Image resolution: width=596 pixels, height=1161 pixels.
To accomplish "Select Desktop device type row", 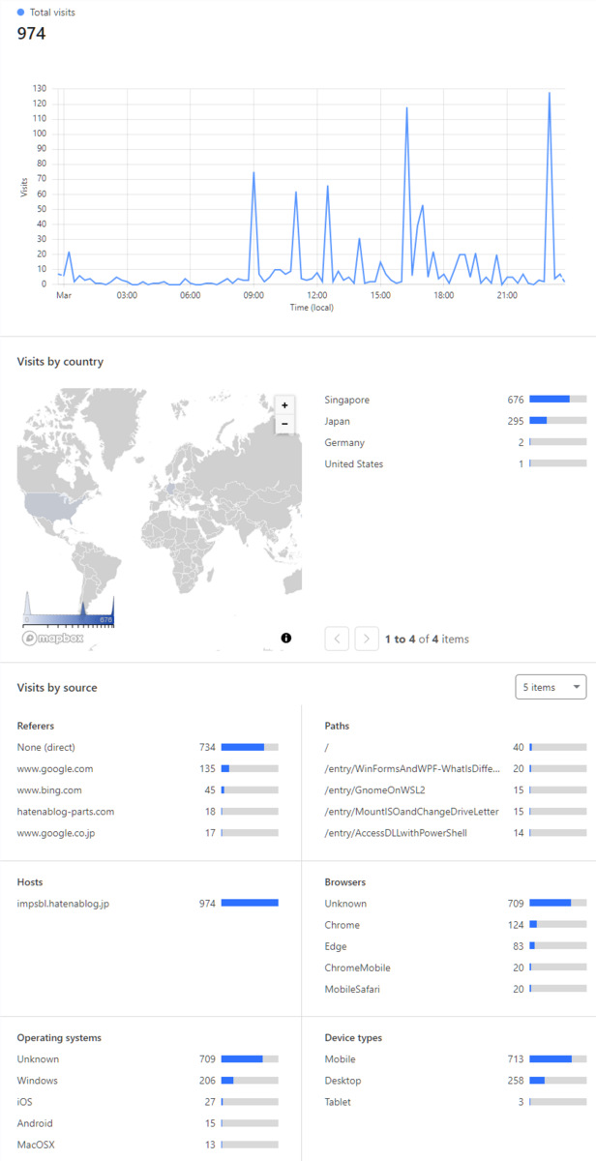I will tap(456, 1081).
